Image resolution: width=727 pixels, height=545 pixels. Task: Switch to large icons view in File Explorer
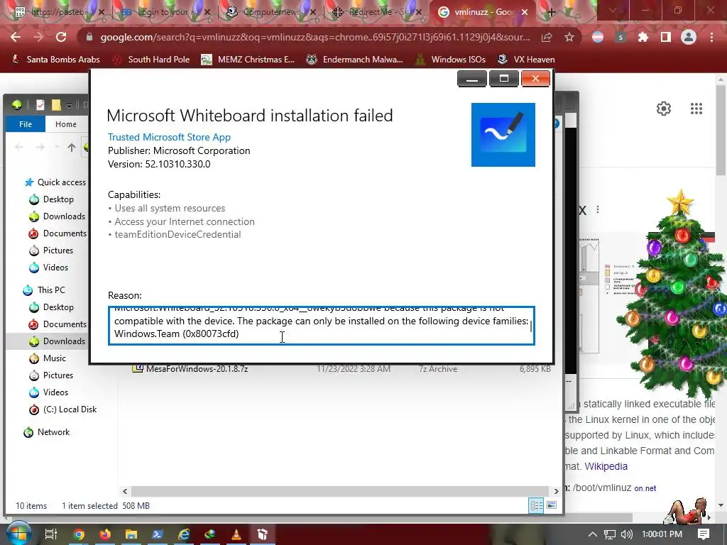click(551, 505)
